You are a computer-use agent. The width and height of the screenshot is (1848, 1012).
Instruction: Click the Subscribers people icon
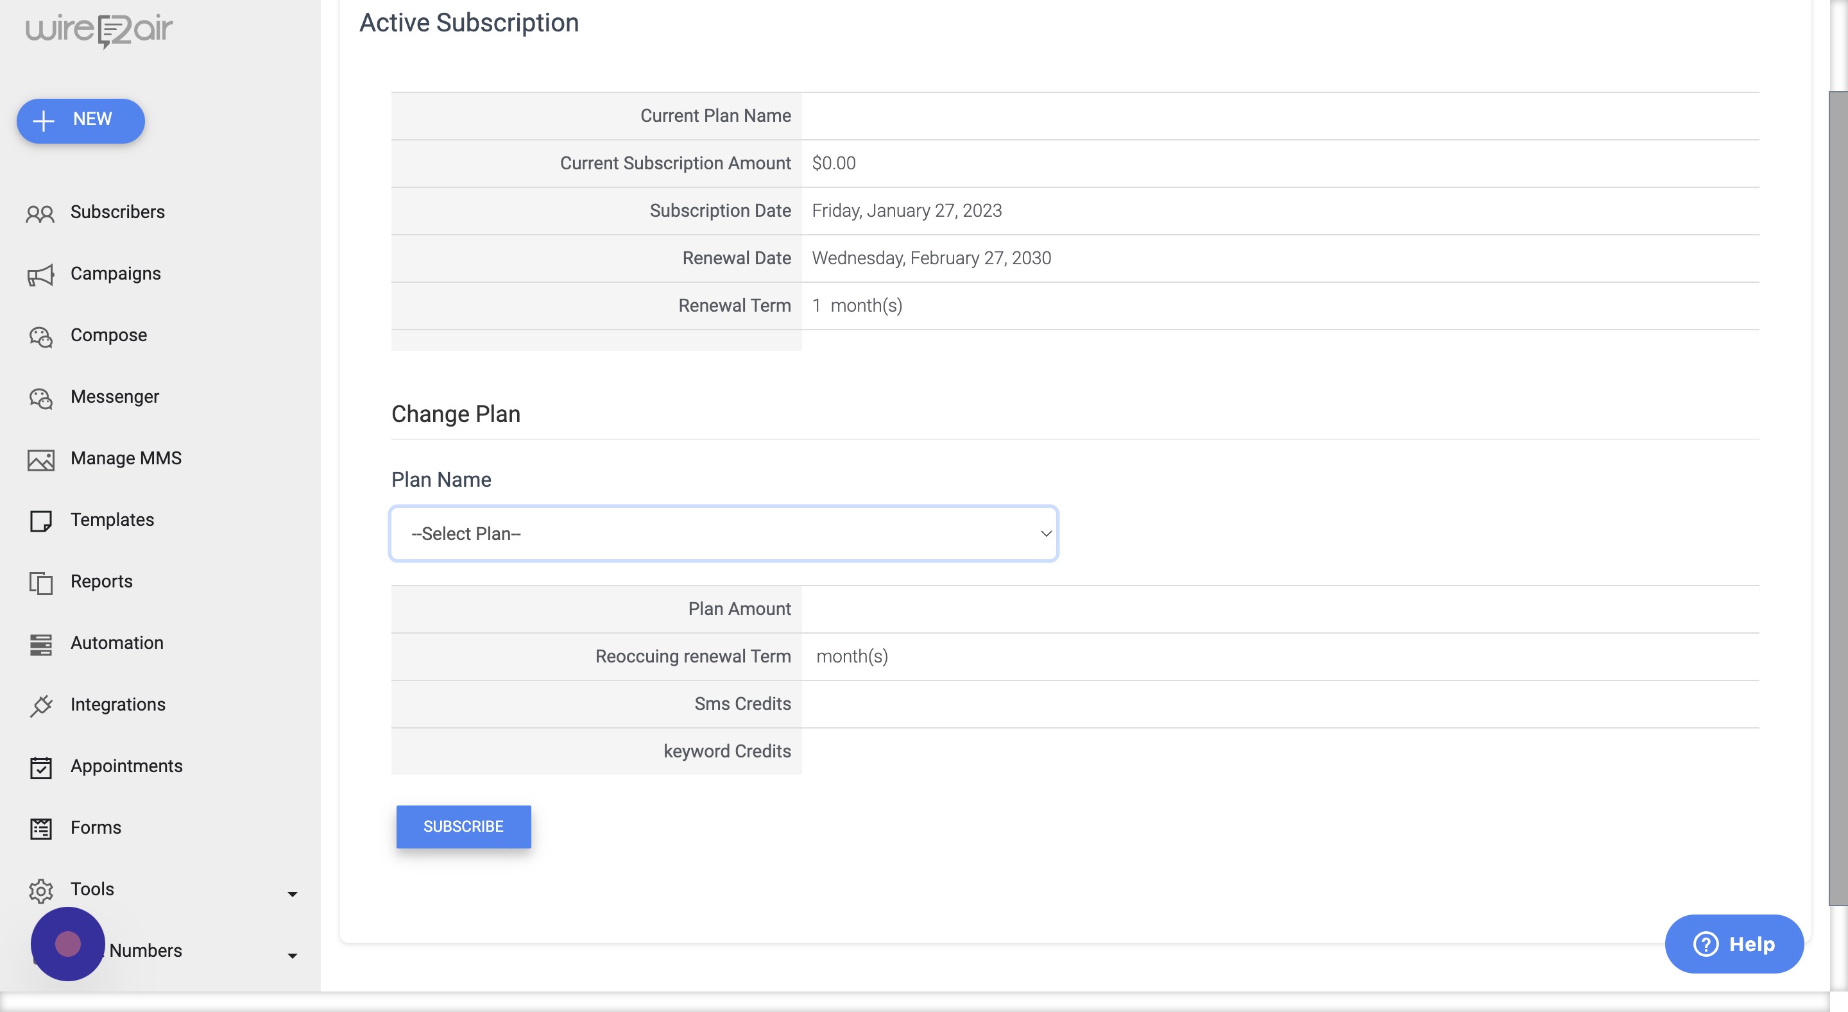click(40, 213)
